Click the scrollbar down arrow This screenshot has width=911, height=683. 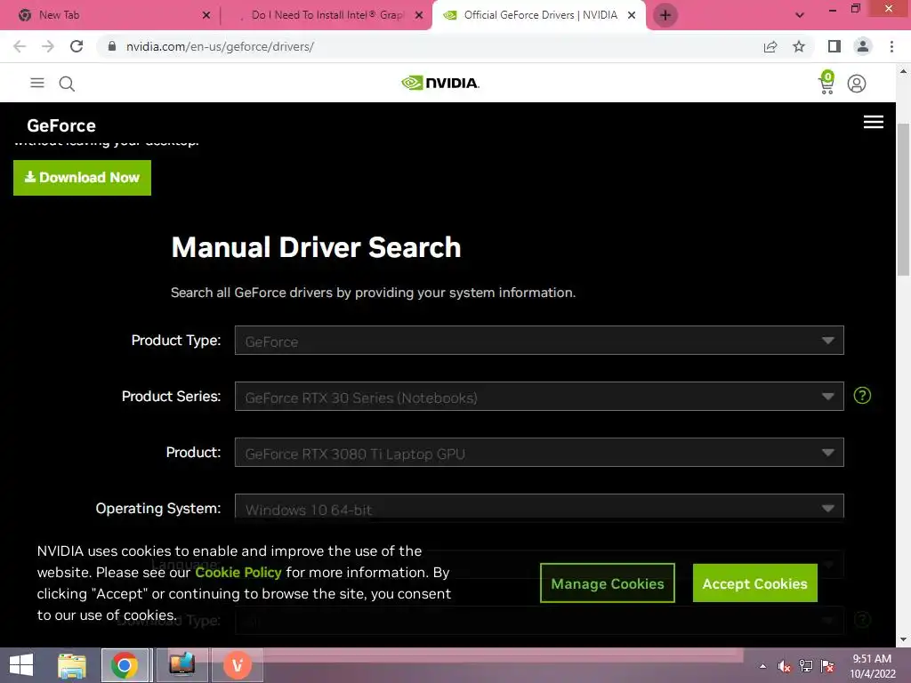click(903, 639)
